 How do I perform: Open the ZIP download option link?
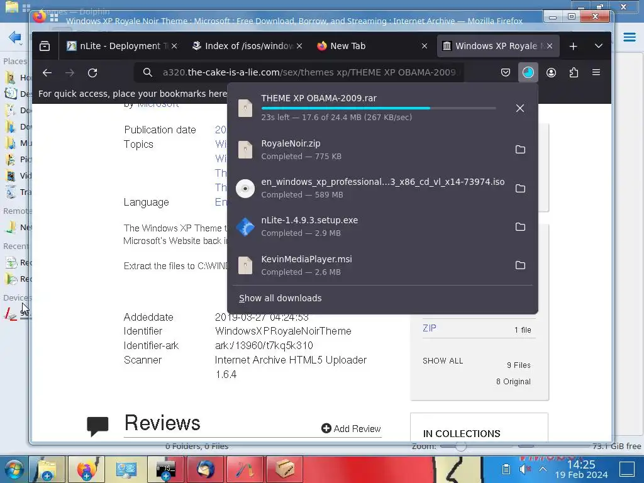click(429, 328)
